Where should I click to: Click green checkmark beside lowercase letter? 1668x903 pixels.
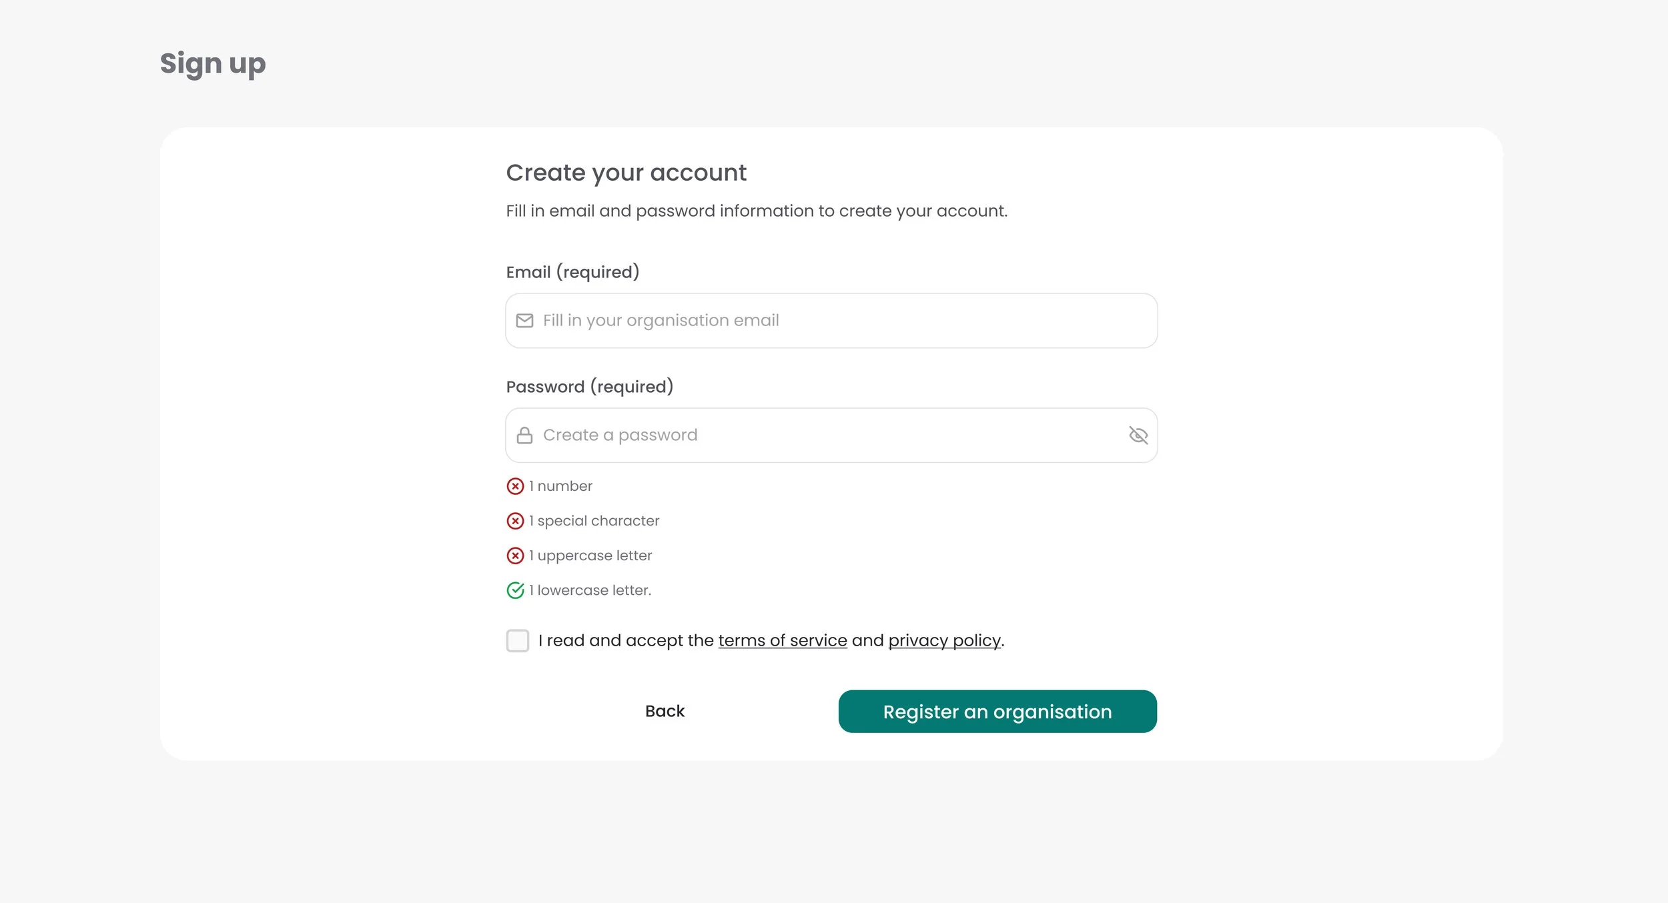(x=515, y=590)
